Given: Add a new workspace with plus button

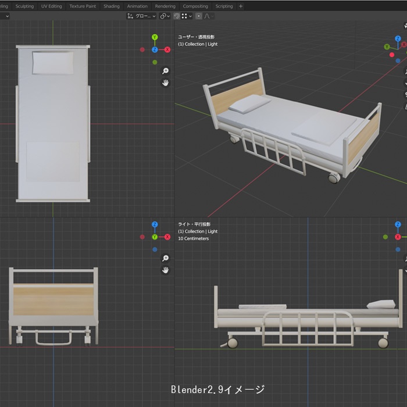Looking at the screenshot, I should pos(241,6).
